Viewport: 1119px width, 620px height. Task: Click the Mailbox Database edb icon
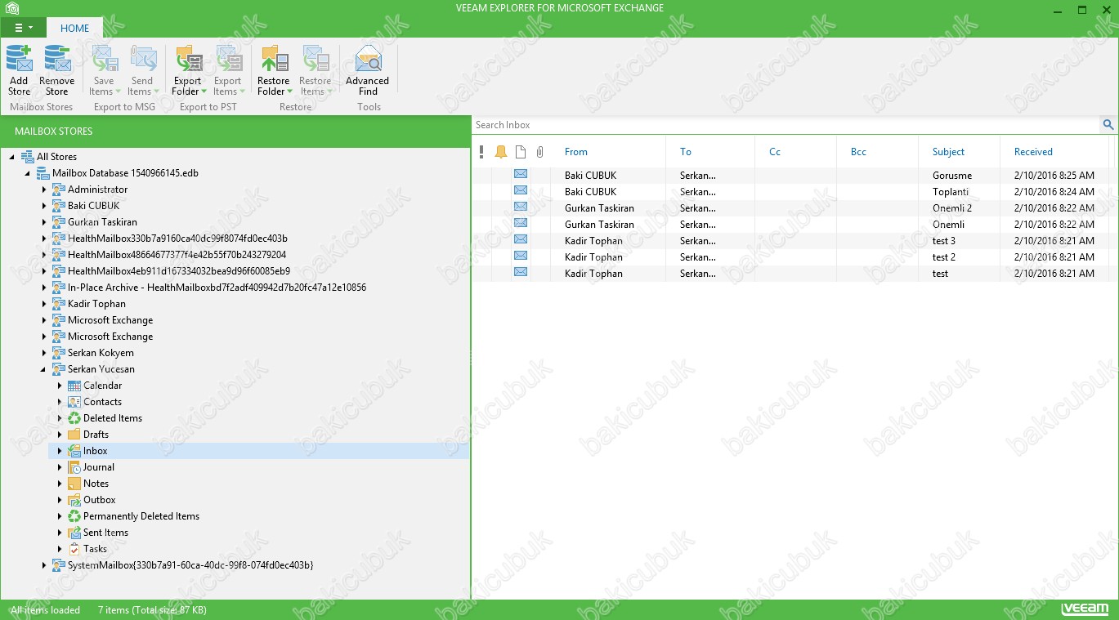43,173
